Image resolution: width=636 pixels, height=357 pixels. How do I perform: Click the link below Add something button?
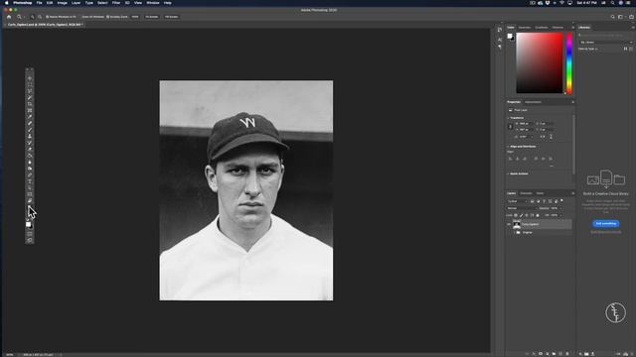tap(606, 232)
